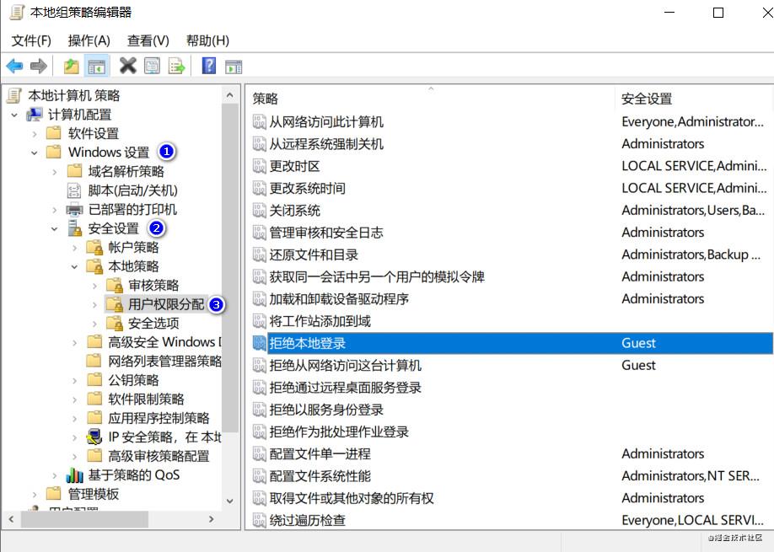Collapse the Windows 设置 tree node

tap(34, 153)
